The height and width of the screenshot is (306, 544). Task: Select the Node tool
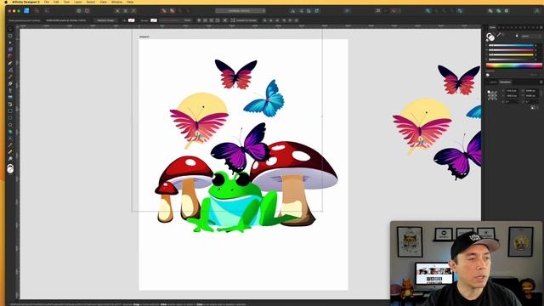click(x=10, y=42)
